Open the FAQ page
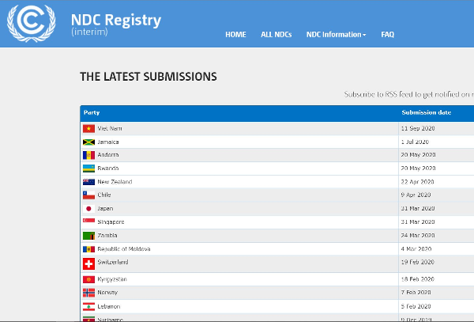This screenshot has height=322, width=474. [388, 35]
